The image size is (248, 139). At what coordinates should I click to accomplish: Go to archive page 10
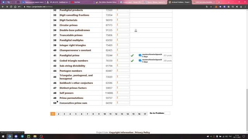click(105, 114)
